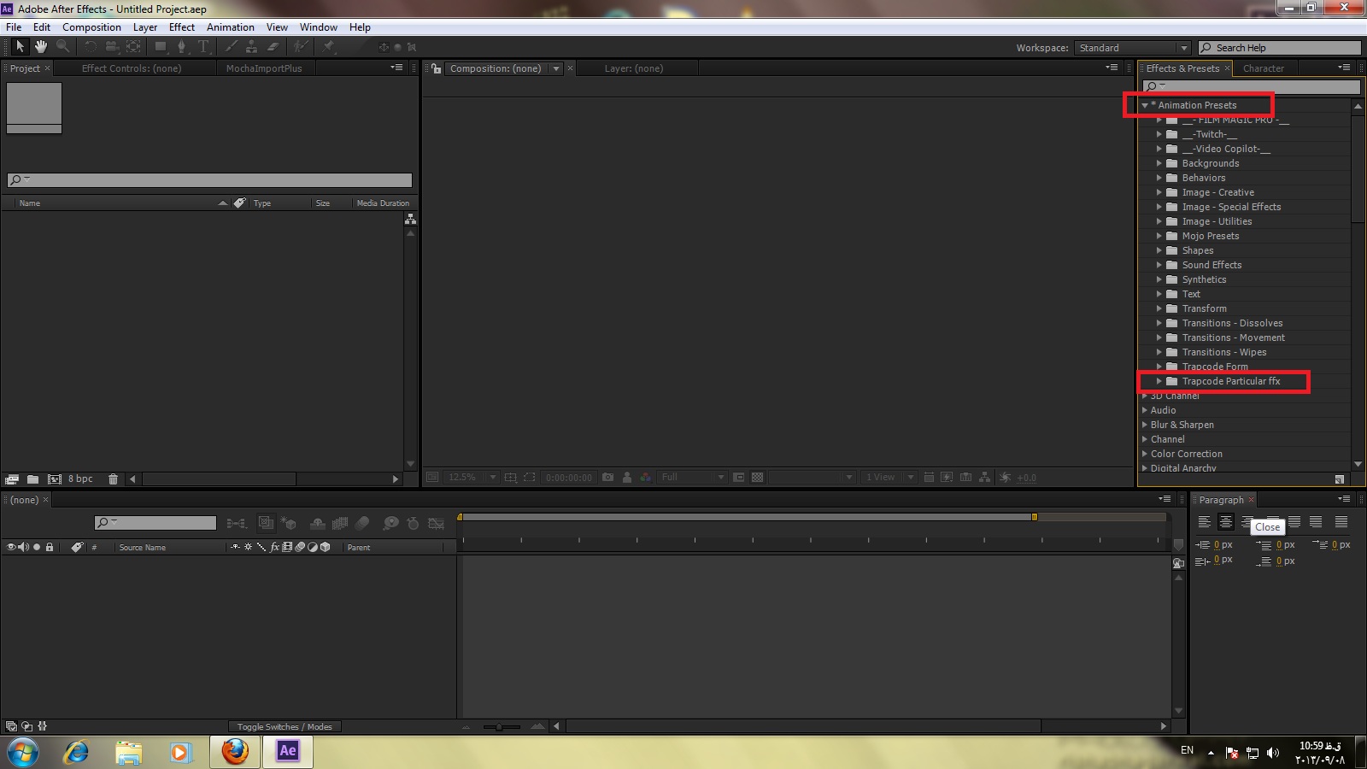Toggle Frame Blending enable switch in timeline
Viewport: 1367px width, 769px height.
(339, 523)
